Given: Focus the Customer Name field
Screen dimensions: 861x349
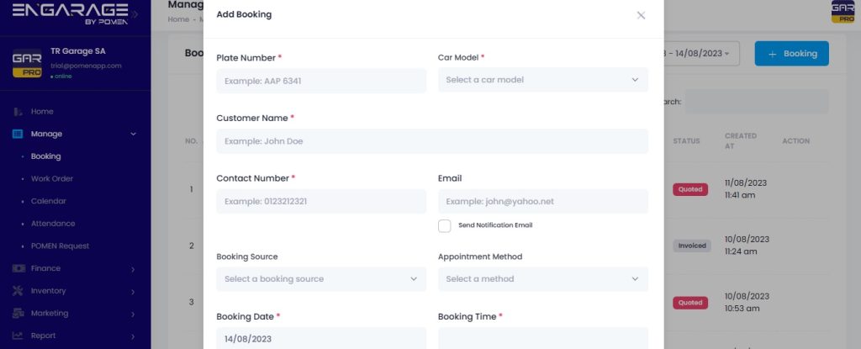Looking at the screenshot, I should pyautogui.click(x=431, y=141).
